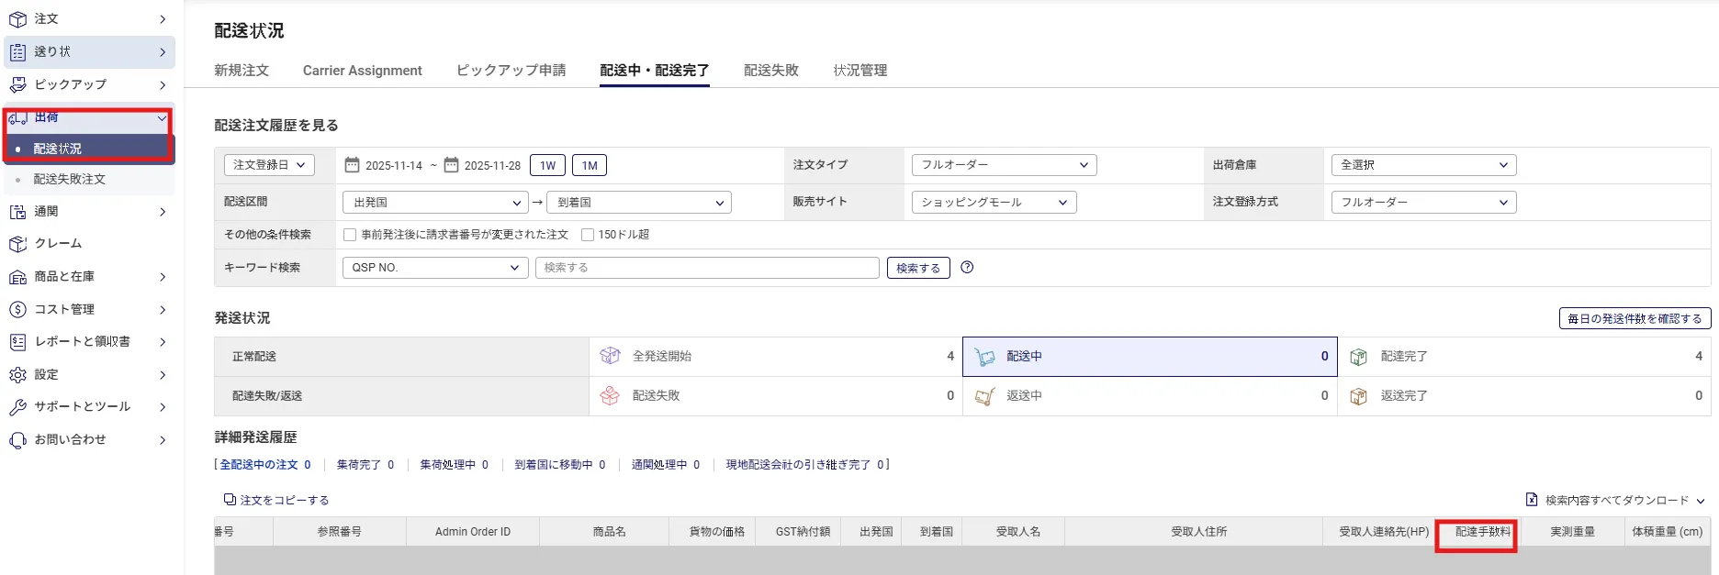1719x575 pixels.
Task: Click the 通関 icon in sidebar
Action: [x=17, y=212]
